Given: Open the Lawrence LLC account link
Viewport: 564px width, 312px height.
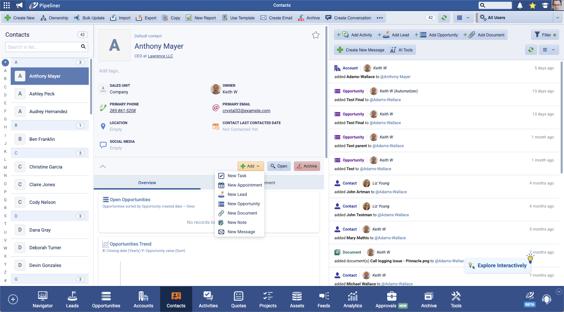Looking at the screenshot, I should (x=160, y=56).
